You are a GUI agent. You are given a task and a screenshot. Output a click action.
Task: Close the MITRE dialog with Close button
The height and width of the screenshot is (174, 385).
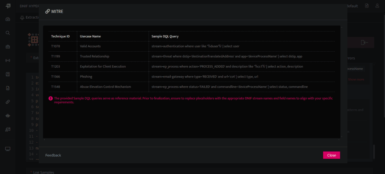332,155
